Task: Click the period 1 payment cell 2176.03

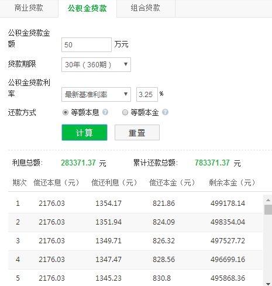Action: point(51,204)
